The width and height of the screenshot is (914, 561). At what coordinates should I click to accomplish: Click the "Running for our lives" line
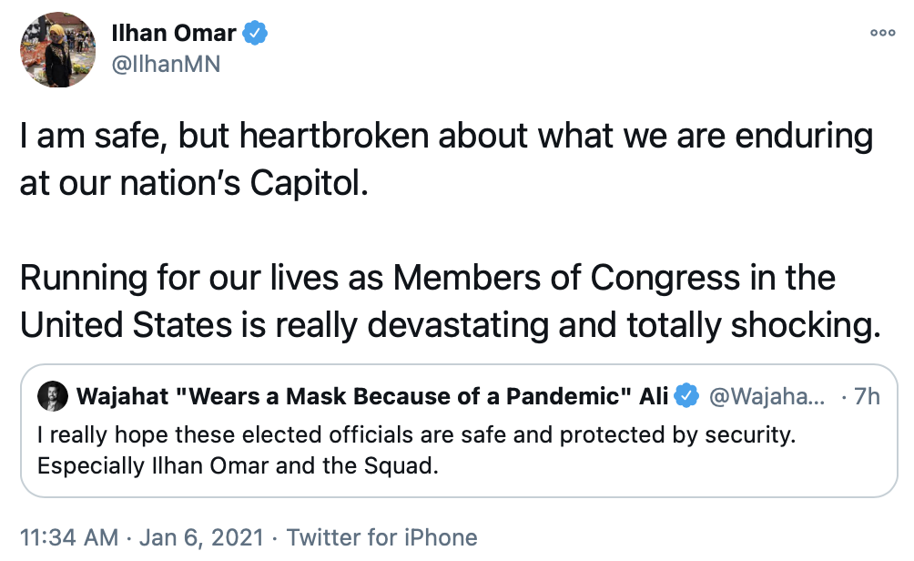(x=428, y=278)
